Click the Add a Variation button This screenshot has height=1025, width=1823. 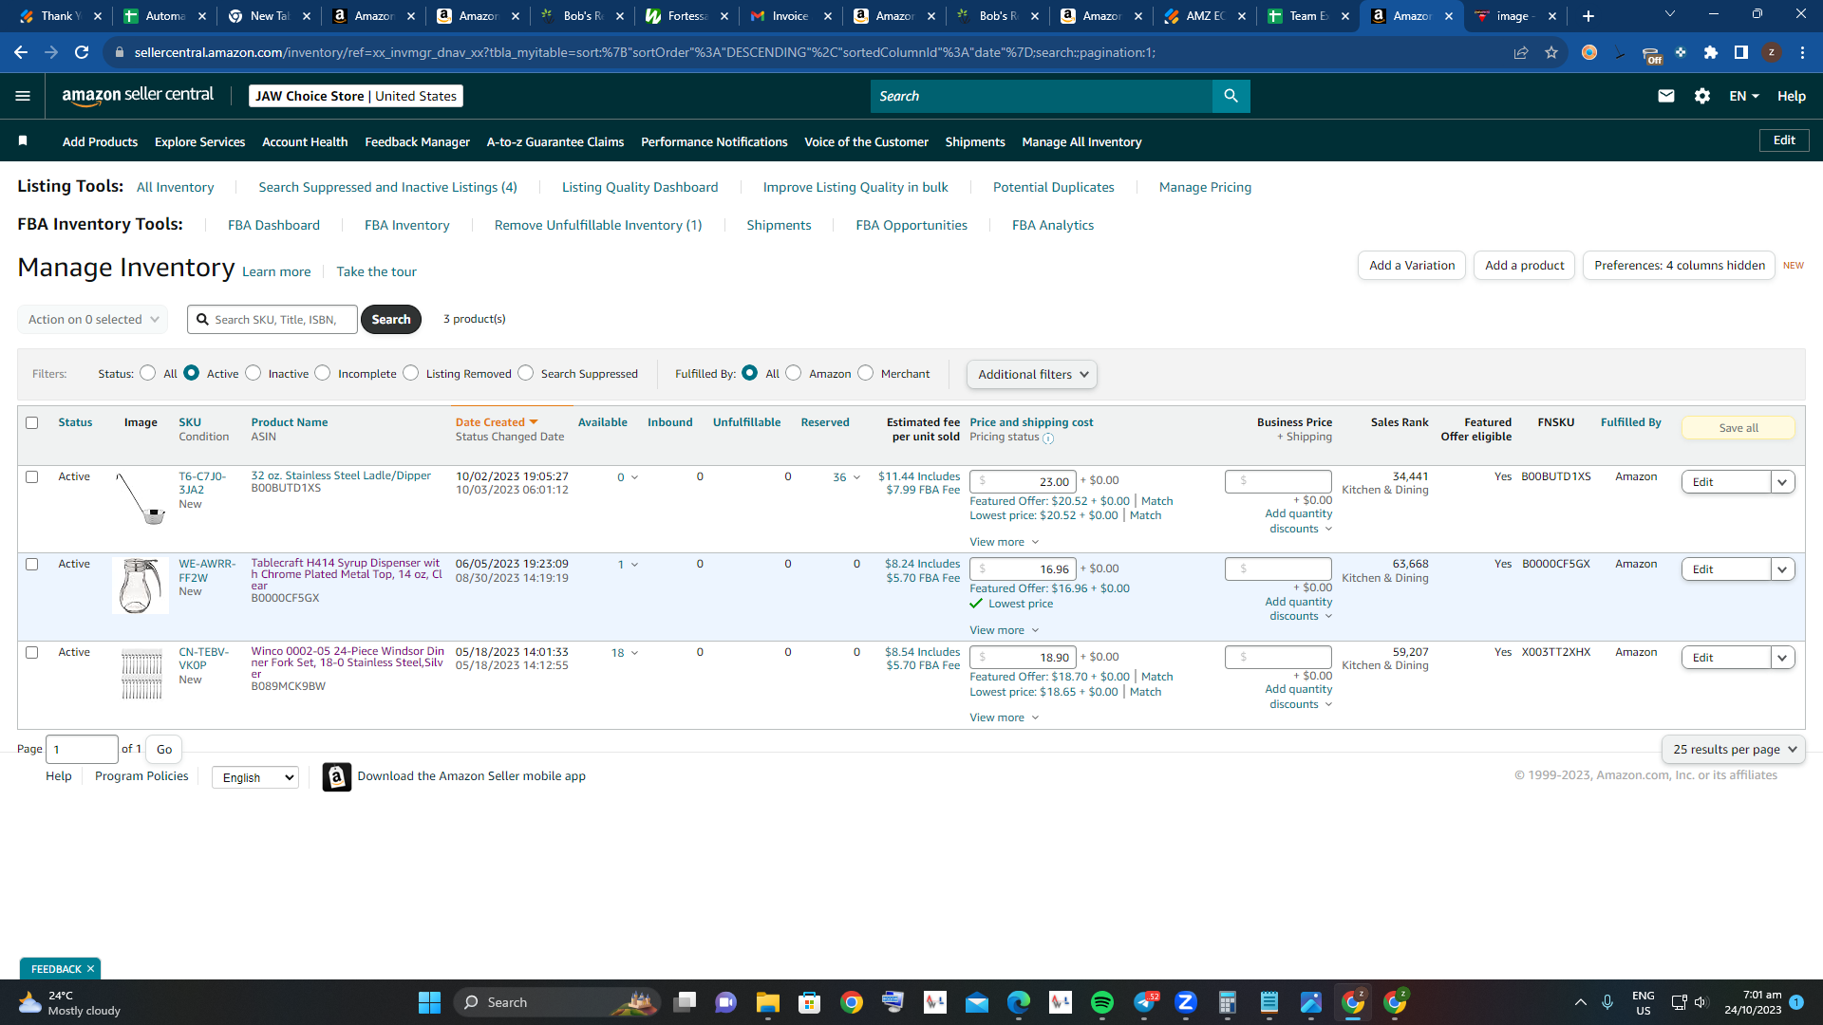[1412, 266]
